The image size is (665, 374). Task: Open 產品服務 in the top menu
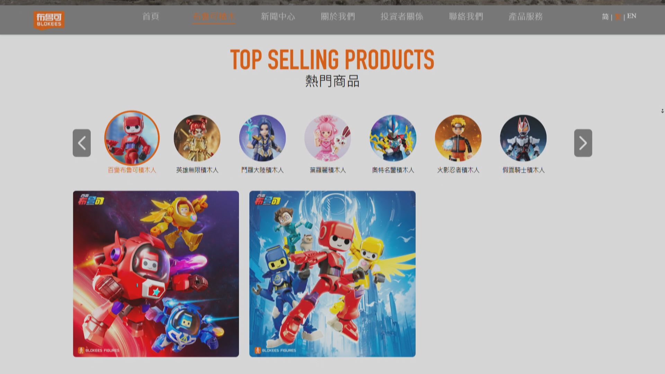[x=525, y=16]
